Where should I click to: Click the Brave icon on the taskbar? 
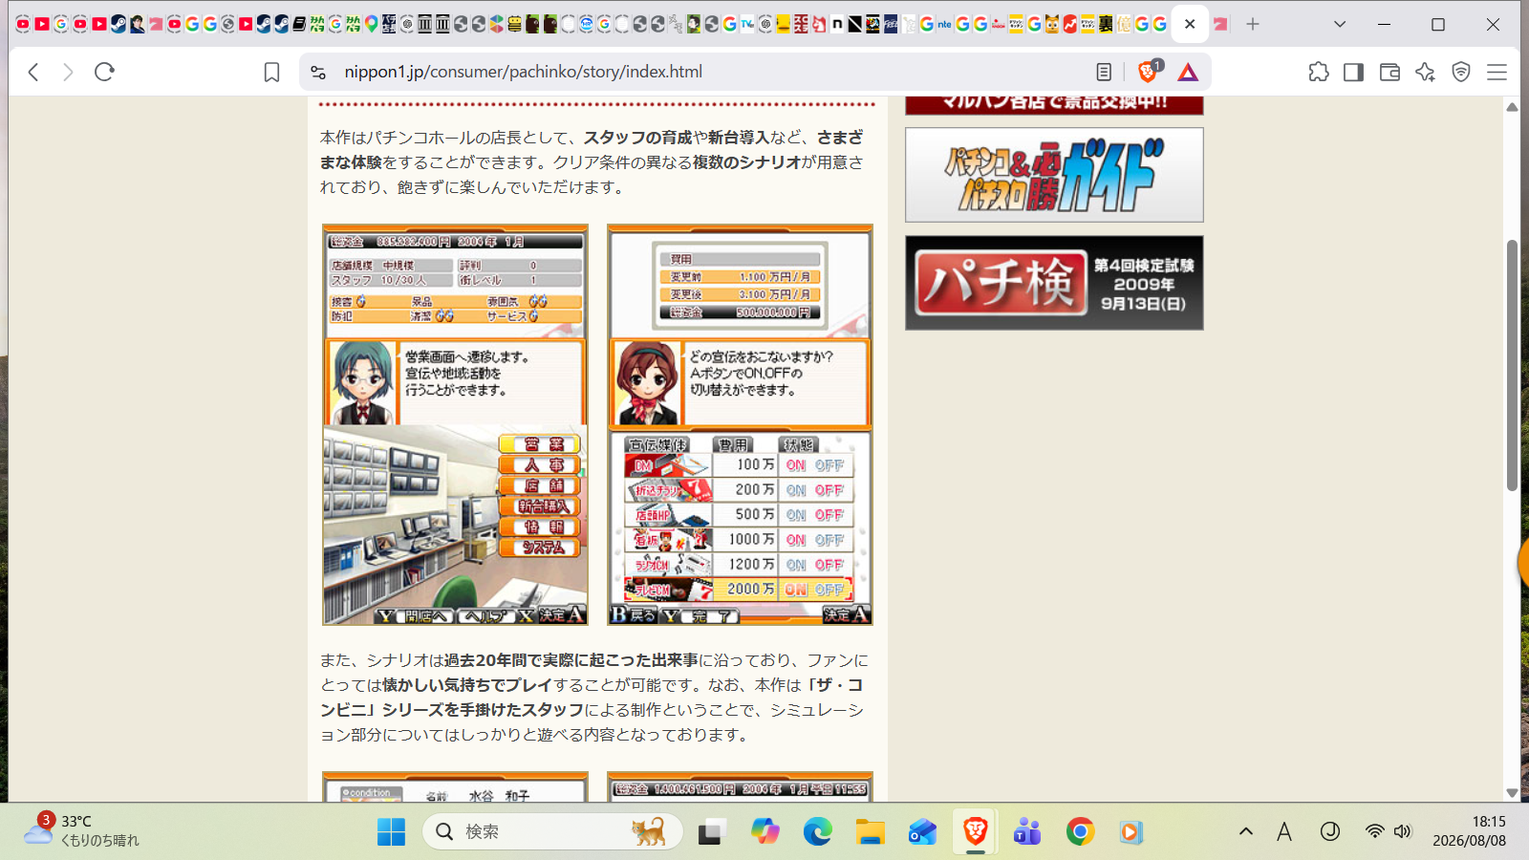click(975, 832)
